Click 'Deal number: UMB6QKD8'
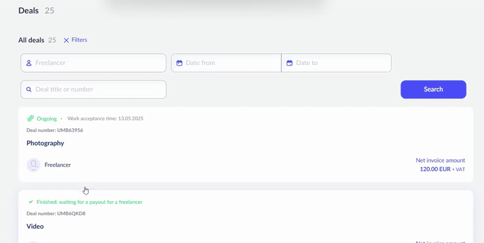 [x=56, y=213]
